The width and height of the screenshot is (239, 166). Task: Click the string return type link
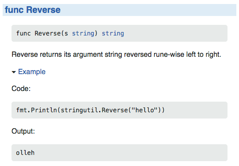(x=113, y=33)
